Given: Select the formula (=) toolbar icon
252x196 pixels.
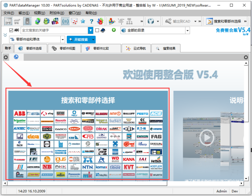Looking at the screenshot, I should coord(65,21).
